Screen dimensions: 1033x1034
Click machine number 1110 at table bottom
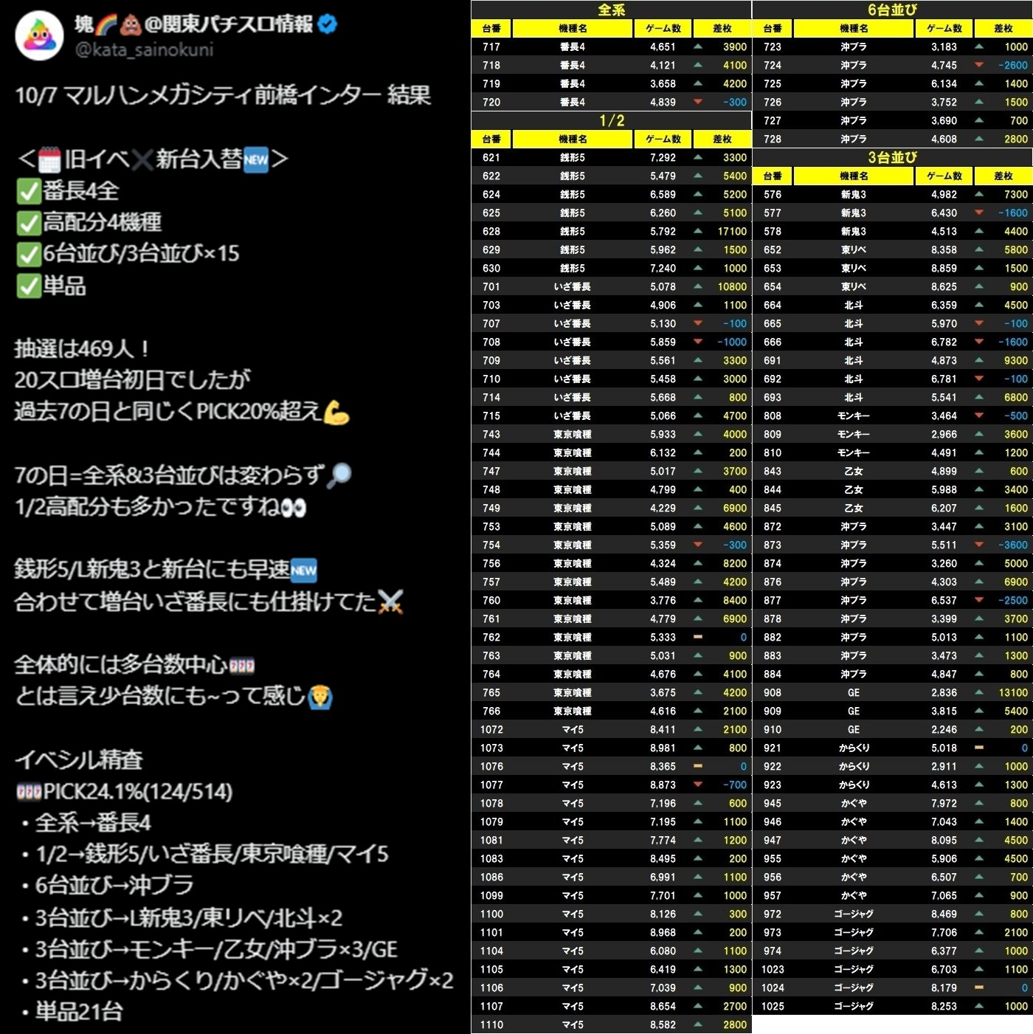point(491,1024)
